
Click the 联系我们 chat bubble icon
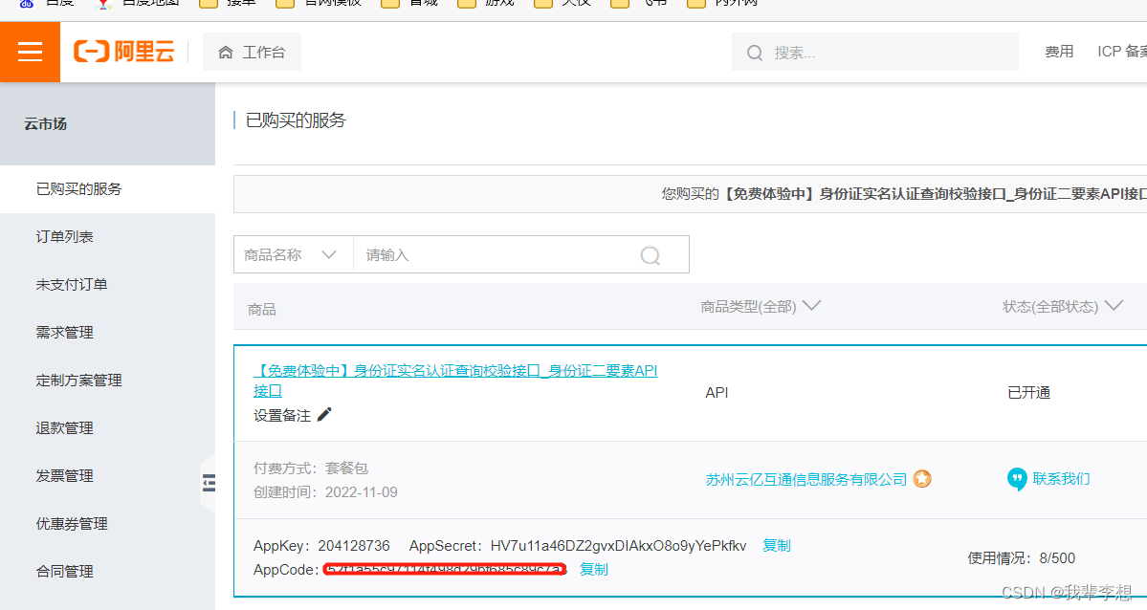1017,479
